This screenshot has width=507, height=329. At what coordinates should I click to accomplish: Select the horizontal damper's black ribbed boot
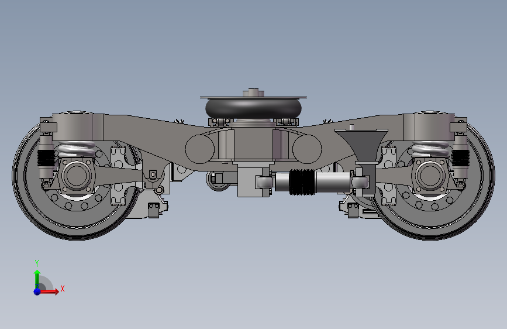tap(302, 182)
